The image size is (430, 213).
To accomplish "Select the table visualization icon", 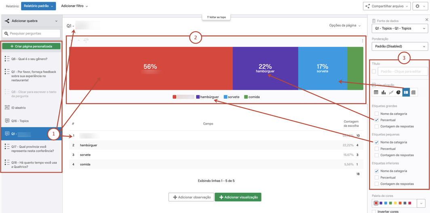I will 376,93.
